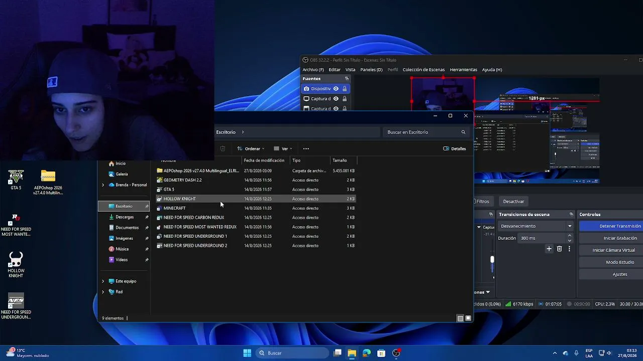This screenshot has width=643, height=361.
Task: Click Detener Transmisión button
Action: pyautogui.click(x=611, y=226)
